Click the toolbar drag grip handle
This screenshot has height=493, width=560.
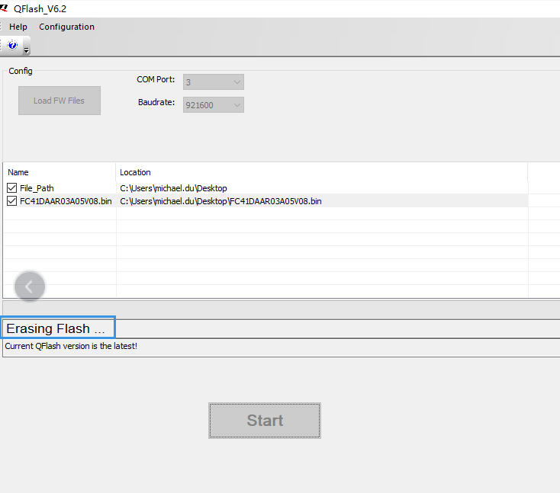[2, 46]
